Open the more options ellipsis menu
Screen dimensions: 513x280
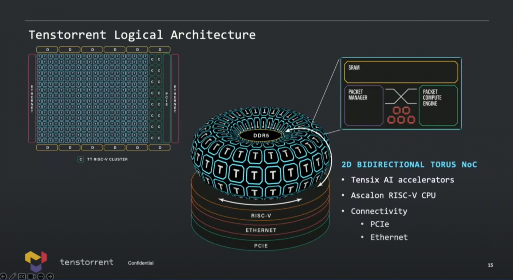coord(41,277)
